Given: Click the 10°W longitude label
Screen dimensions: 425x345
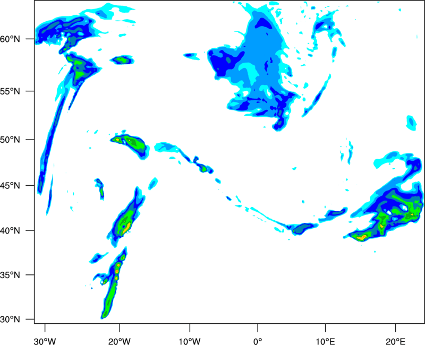Looking at the screenshot, I should [x=190, y=341].
